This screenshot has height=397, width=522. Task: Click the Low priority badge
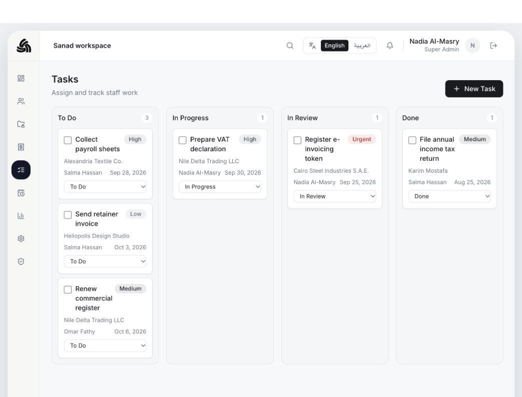136,214
